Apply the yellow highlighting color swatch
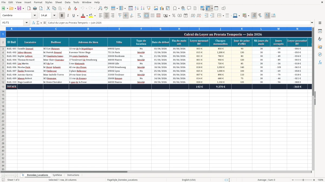Image resolution: width=325 pixels, height=182 pixels. click(x=91, y=16)
